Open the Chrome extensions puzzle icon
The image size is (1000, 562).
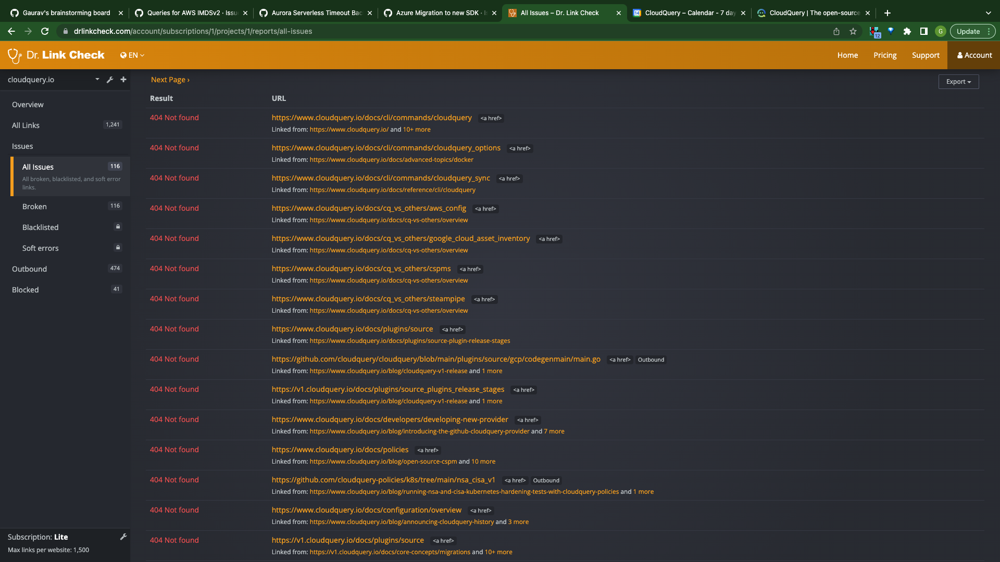[907, 31]
